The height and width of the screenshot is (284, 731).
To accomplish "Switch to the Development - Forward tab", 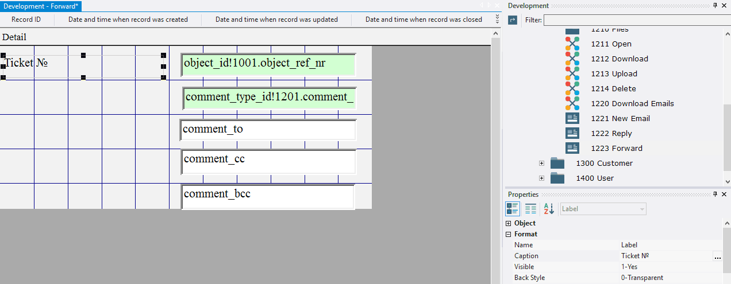I will 41,6.
